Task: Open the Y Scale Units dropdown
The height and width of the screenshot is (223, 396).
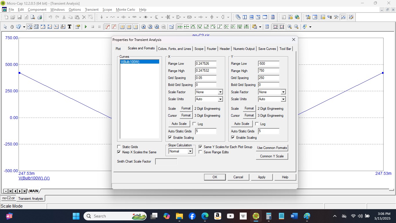Action: click(283, 99)
